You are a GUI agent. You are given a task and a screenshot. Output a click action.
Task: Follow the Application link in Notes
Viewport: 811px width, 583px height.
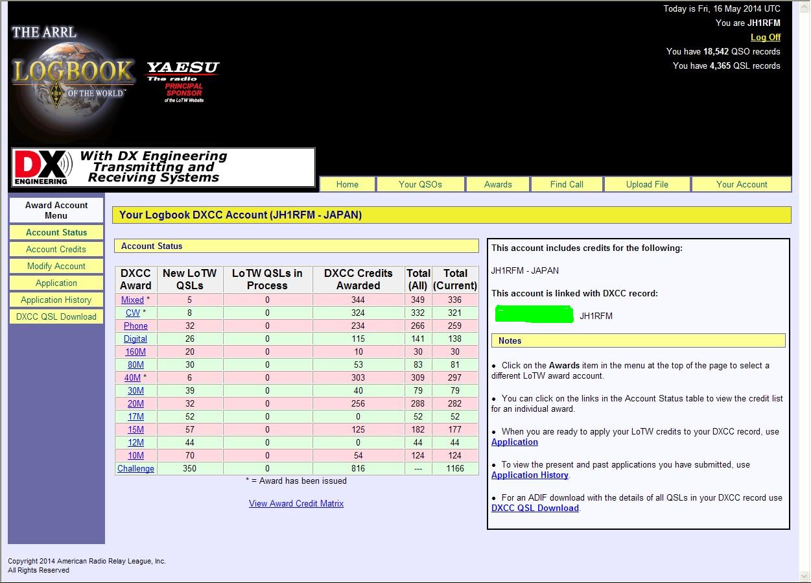point(515,442)
